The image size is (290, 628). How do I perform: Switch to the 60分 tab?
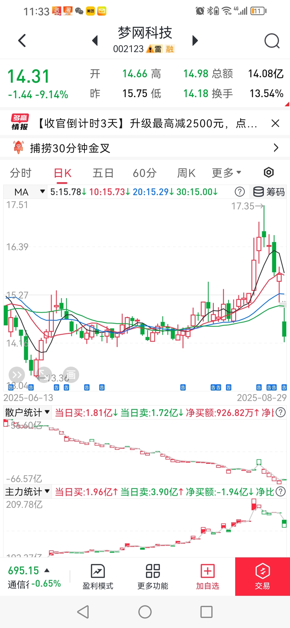pos(145,173)
